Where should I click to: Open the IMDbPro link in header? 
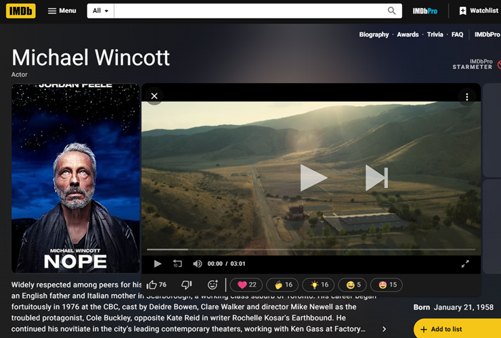coord(425,11)
